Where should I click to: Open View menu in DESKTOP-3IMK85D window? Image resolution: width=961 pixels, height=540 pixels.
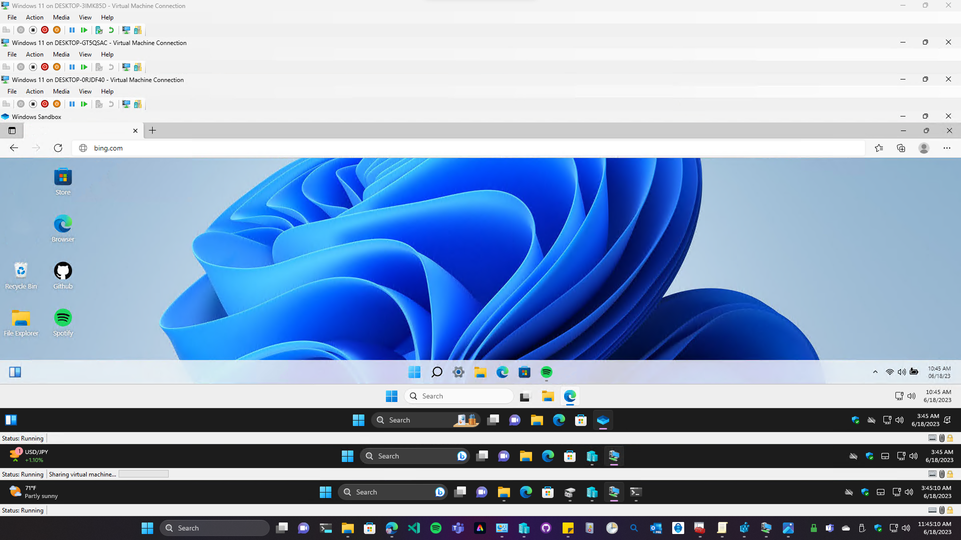tap(85, 17)
